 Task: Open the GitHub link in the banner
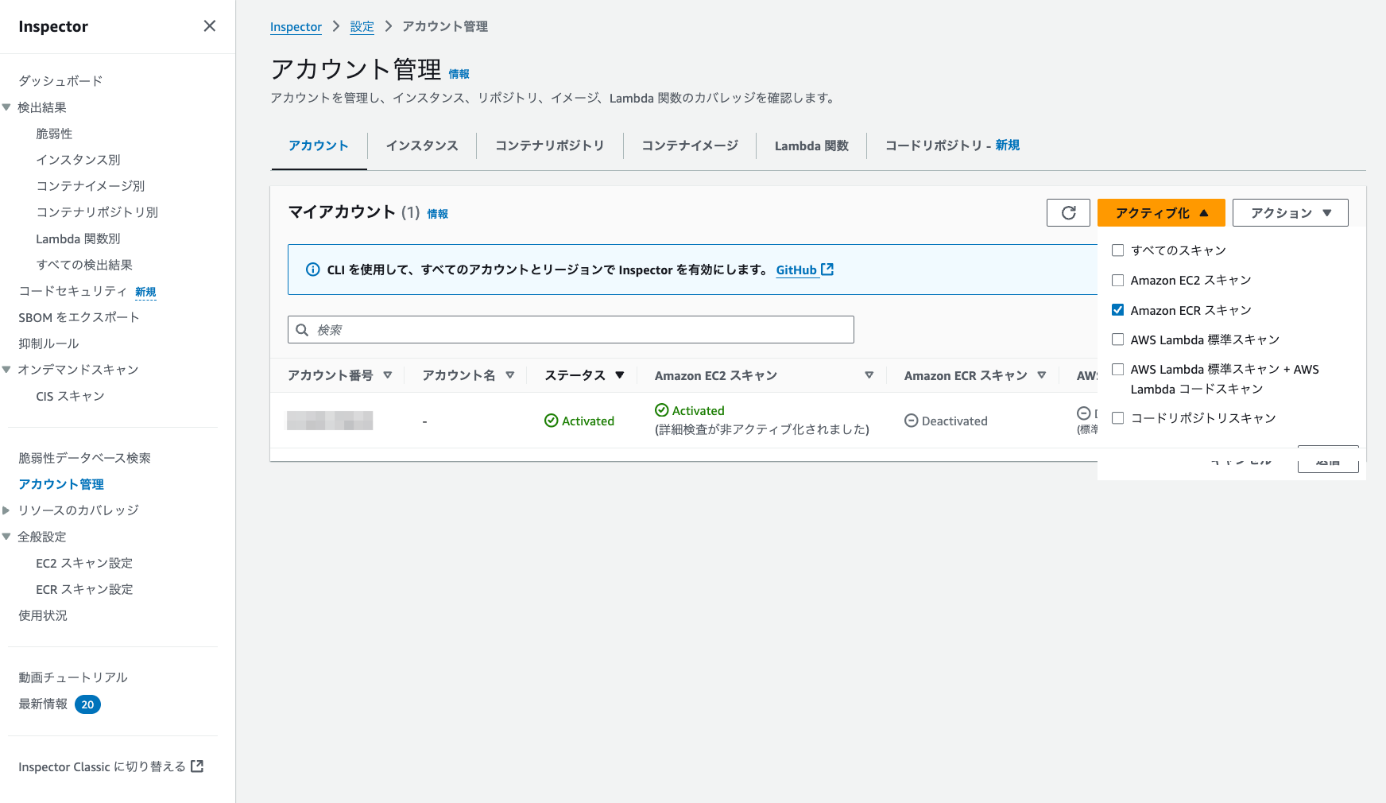(796, 270)
